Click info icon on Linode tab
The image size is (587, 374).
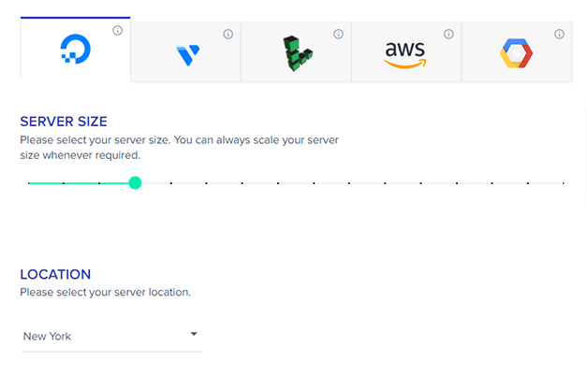click(x=338, y=35)
